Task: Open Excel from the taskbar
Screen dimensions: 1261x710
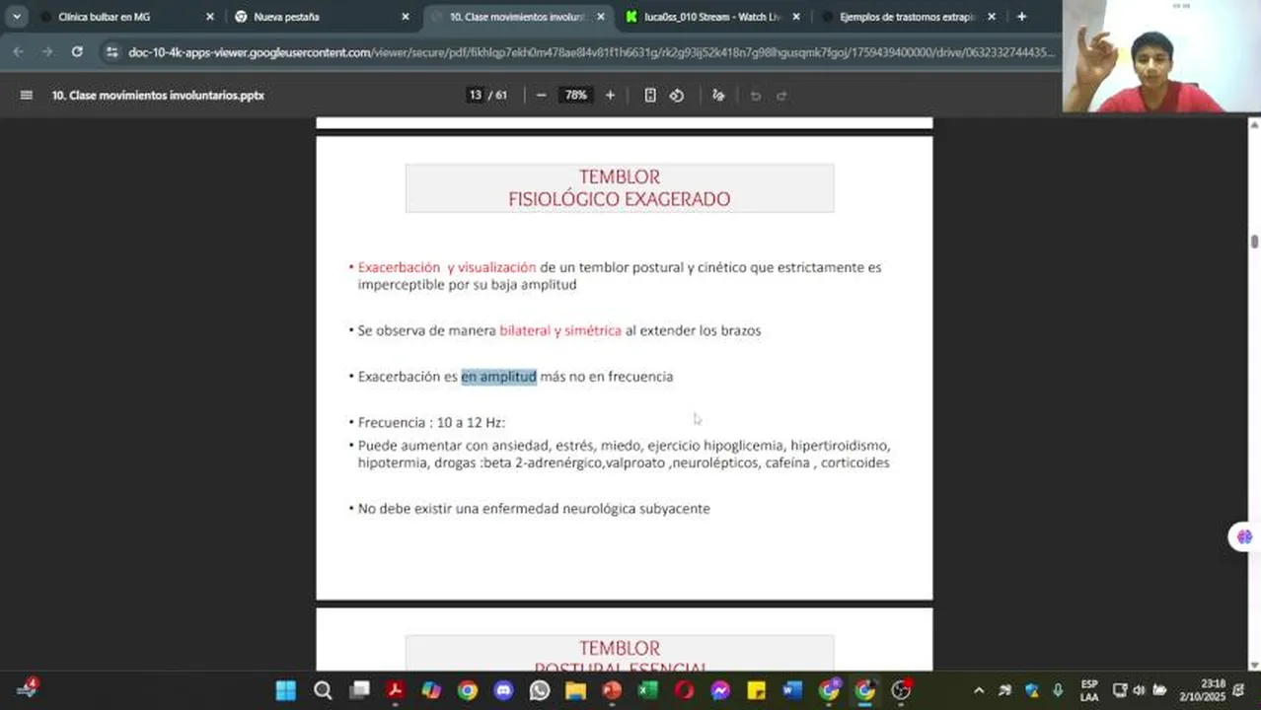Action: click(648, 690)
